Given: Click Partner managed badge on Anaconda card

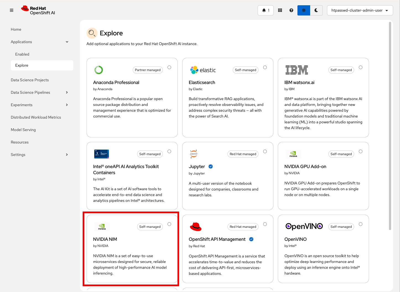Looking at the screenshot, I should click(x=148, y=70).
